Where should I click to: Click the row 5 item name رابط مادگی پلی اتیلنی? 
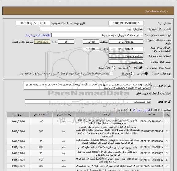(x=108, y=153)
